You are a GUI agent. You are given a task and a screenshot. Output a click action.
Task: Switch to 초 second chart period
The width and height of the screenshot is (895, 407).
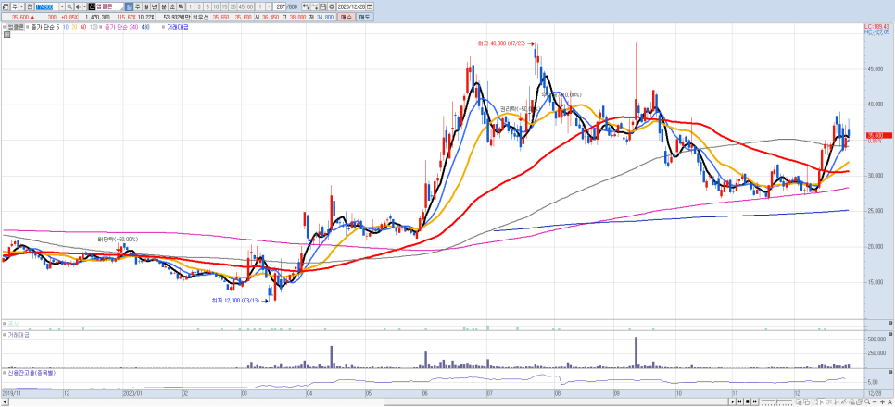[x=172, y=6]
